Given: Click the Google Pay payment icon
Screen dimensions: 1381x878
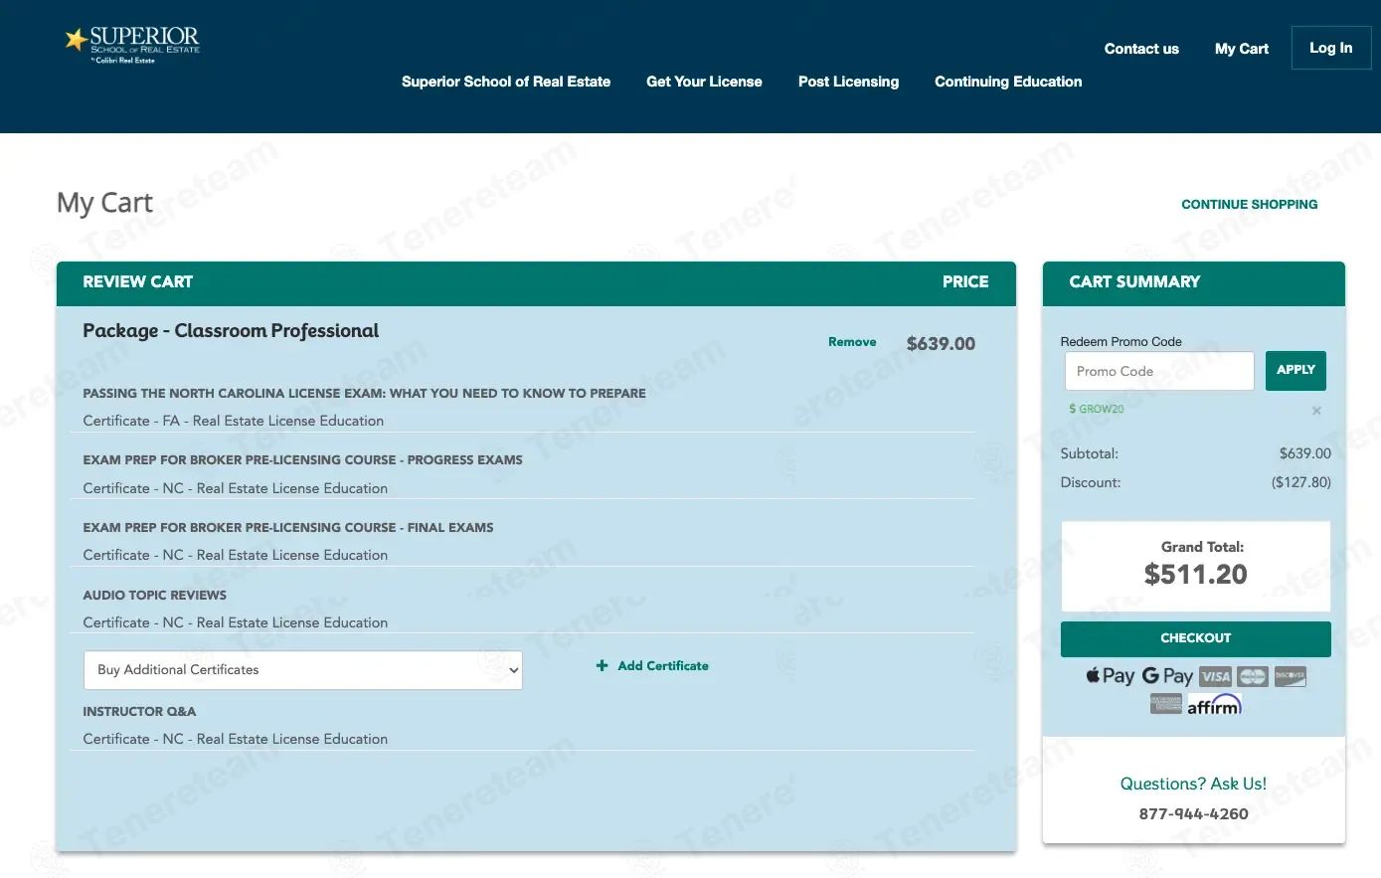Looking at the screenshot, I should click(x=1167, y=676).
